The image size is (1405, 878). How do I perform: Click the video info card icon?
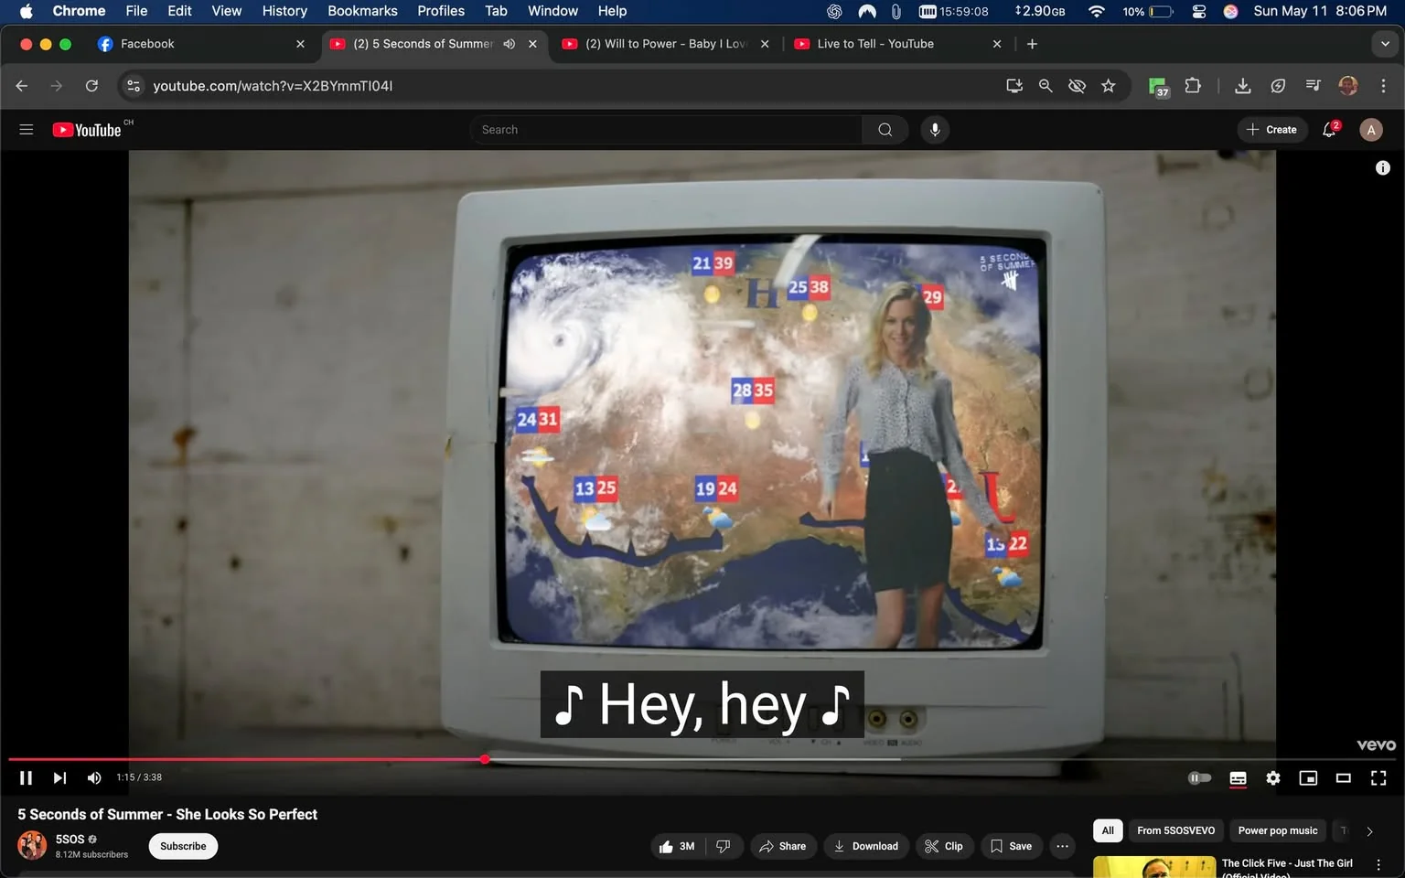(x=1383, y=167)
